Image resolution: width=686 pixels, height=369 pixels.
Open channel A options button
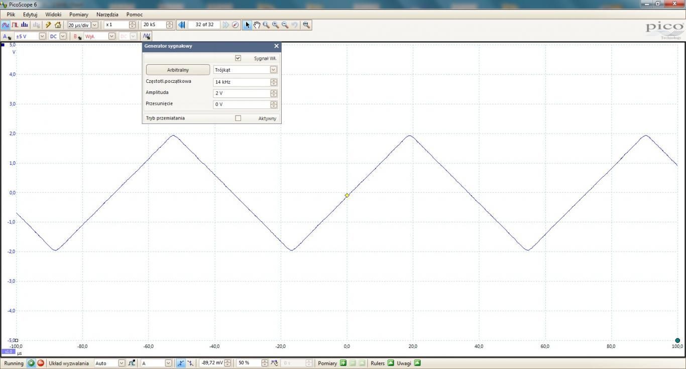click(x=7, y=36)
